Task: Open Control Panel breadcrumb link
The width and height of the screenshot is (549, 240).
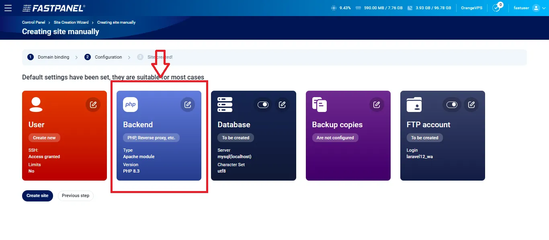Action: coord(33,22)
